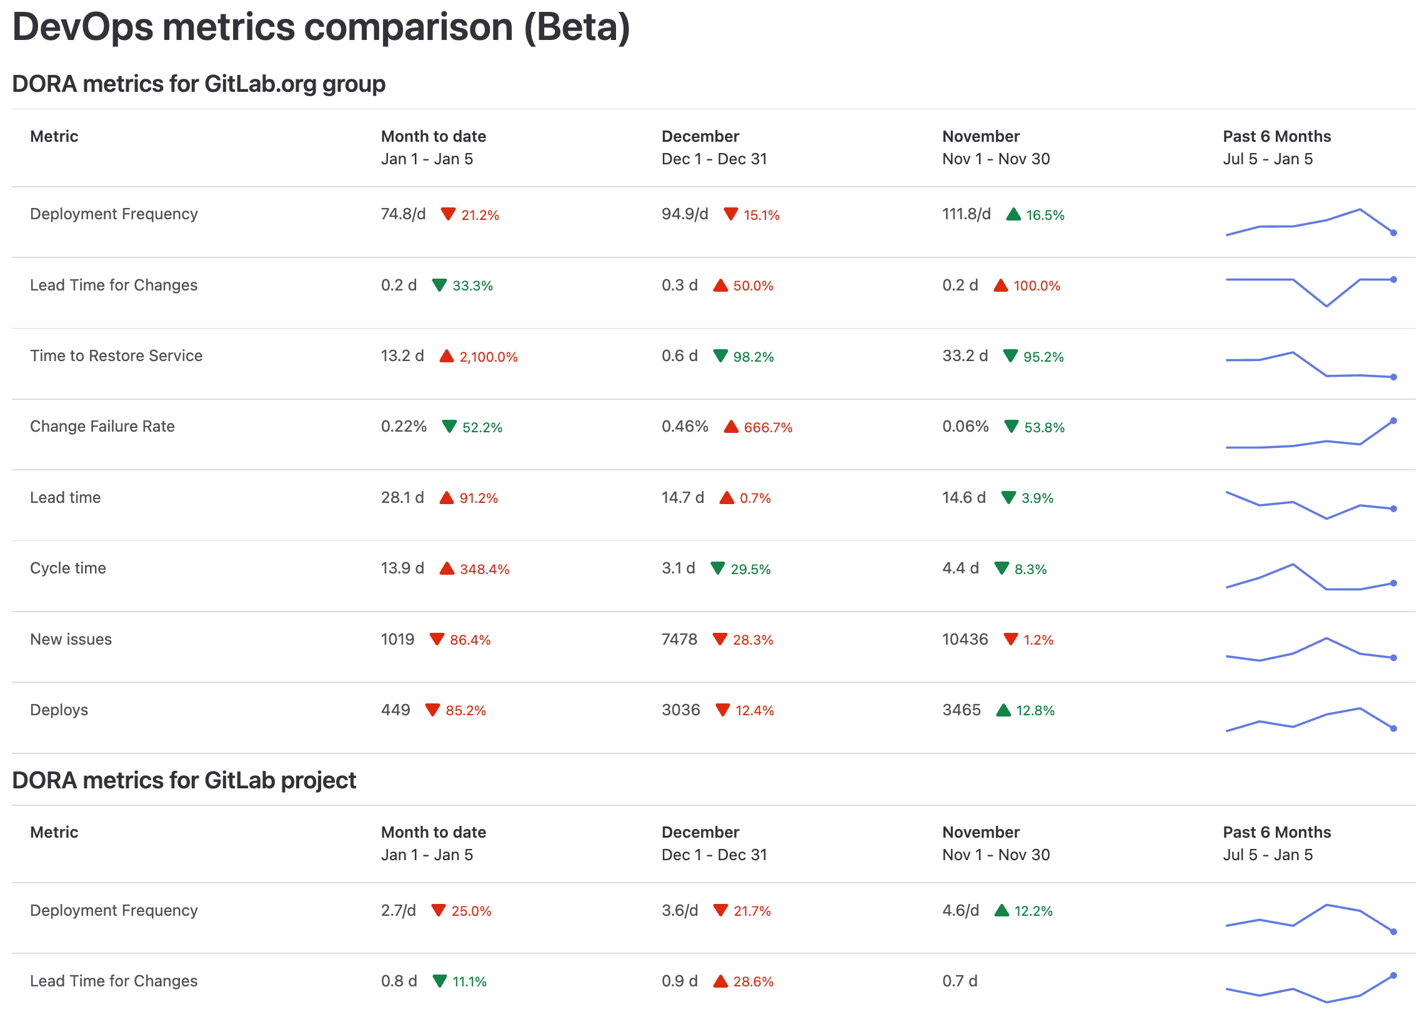Viewport: 1427px width, 1012px height.
Task: Click the red arrow beside project Deployment Frequency 25.0%
Action: tap(440, 911)
